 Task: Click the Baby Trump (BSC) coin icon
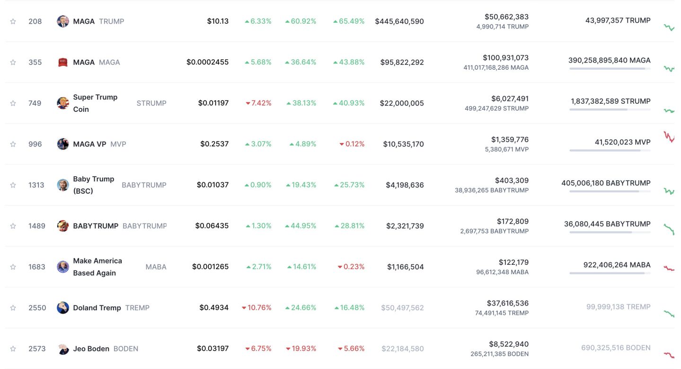(x=63, y=185)
